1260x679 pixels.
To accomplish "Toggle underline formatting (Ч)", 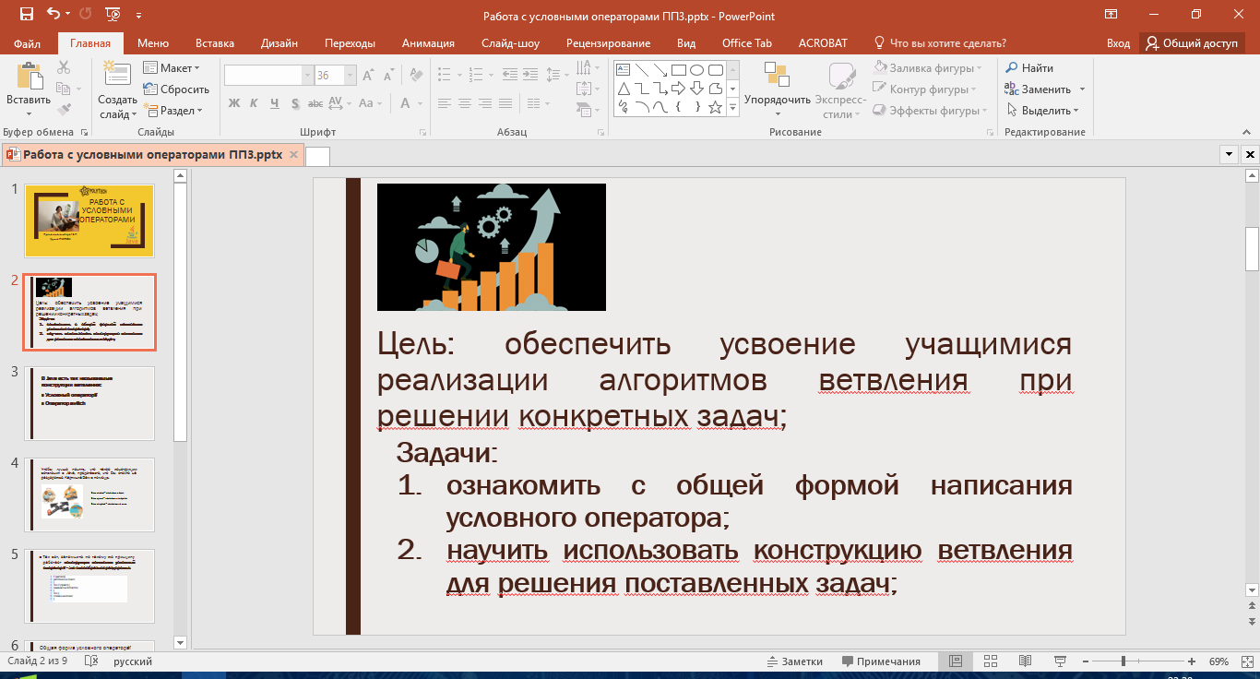I will click(x=274, y=102).
